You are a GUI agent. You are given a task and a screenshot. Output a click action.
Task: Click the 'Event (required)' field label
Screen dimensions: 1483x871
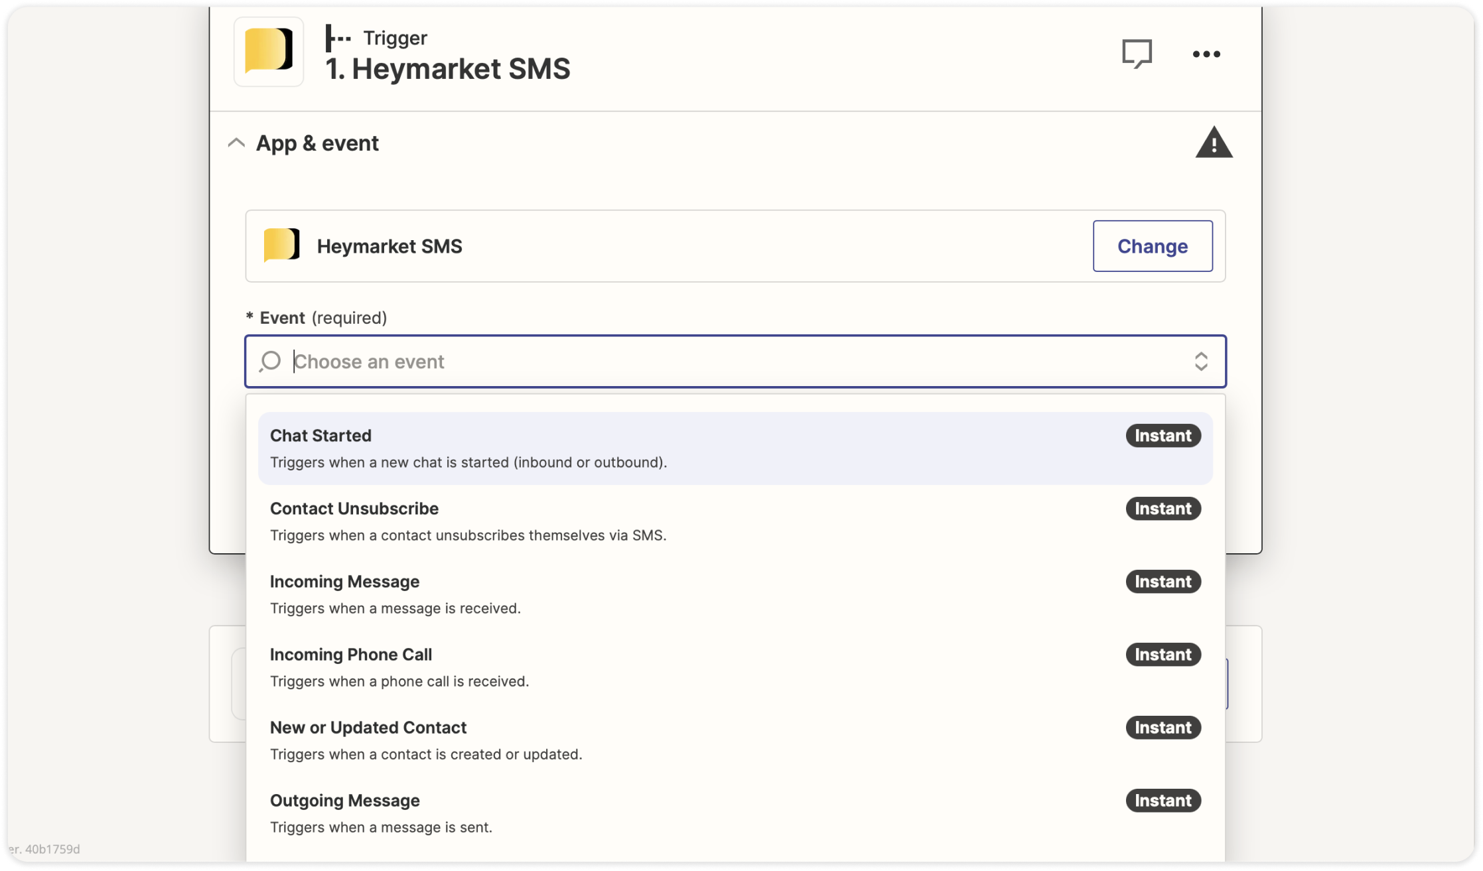[x=316, y=318]
